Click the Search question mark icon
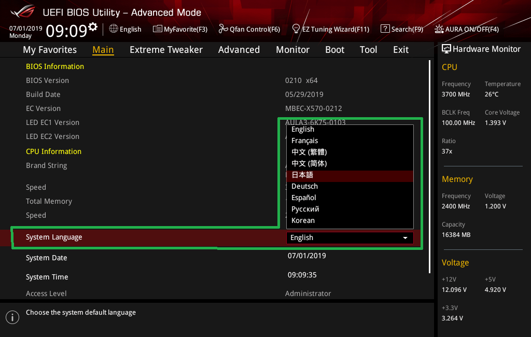Screen dimensions: 531x337 pos(385,29)
